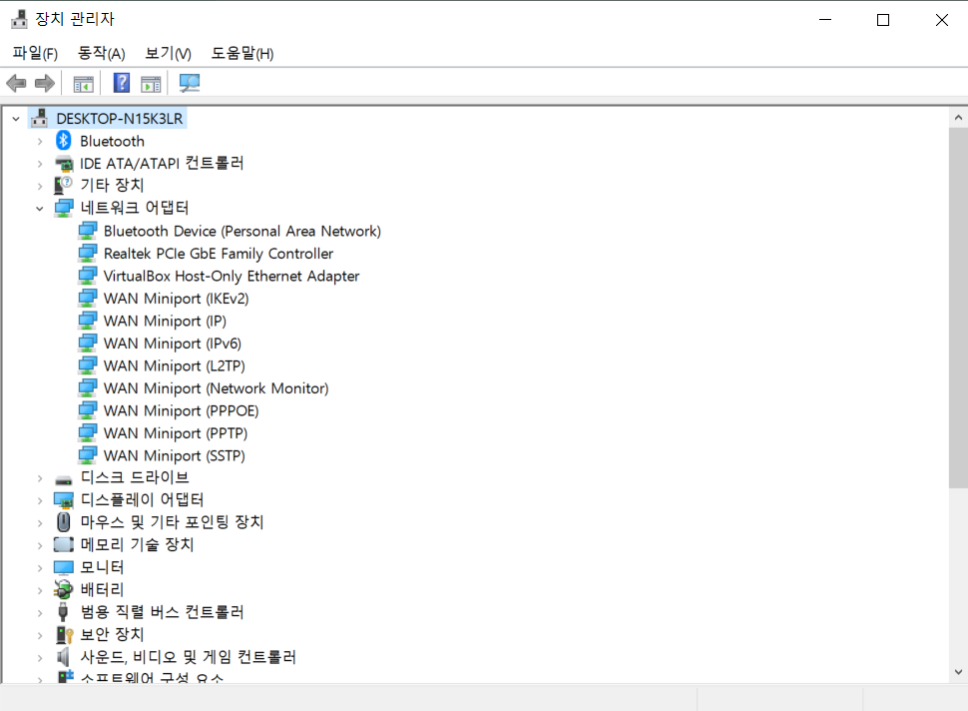This screenshot has height=711, width=968.
Task: Click the 배터리 category icon
Action: pos(64,589)
